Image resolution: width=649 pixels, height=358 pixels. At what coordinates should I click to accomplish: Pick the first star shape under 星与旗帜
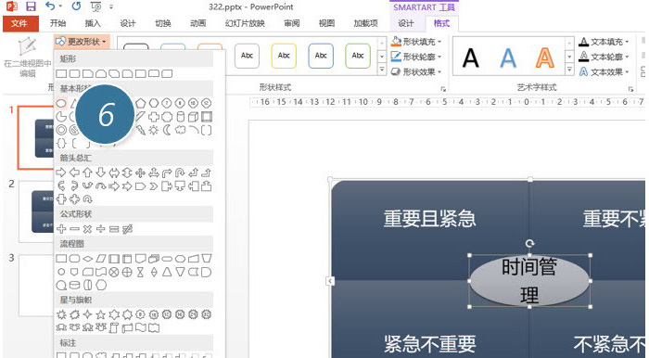click(61, 314)
